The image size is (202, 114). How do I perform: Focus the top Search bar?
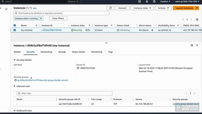[40, 2]
